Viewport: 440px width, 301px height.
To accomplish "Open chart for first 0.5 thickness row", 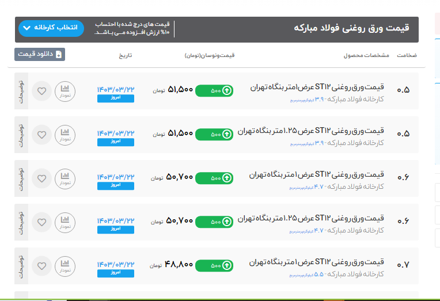I will click(65, 91).
